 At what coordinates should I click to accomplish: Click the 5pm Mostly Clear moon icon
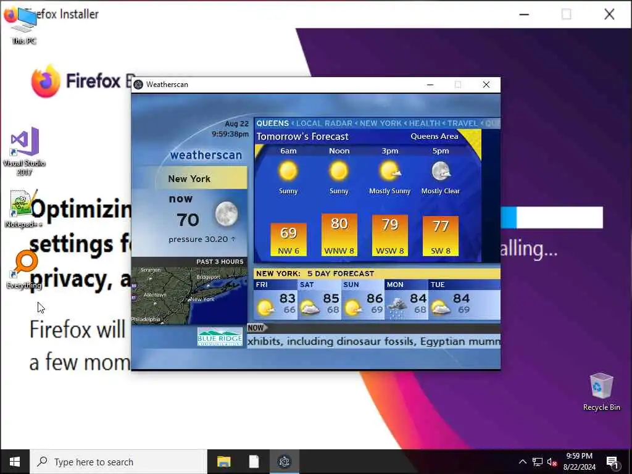[x=441, y=172]
